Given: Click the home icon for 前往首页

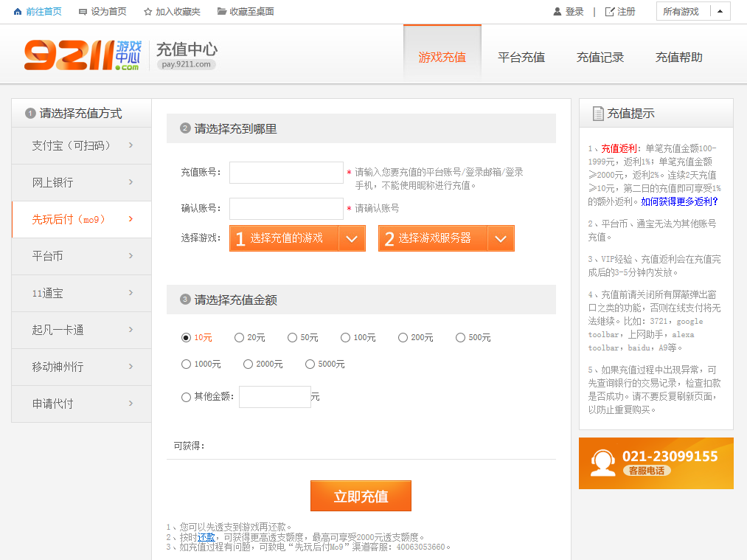Looking at the screenshot, I should click(x=18, y=12).
